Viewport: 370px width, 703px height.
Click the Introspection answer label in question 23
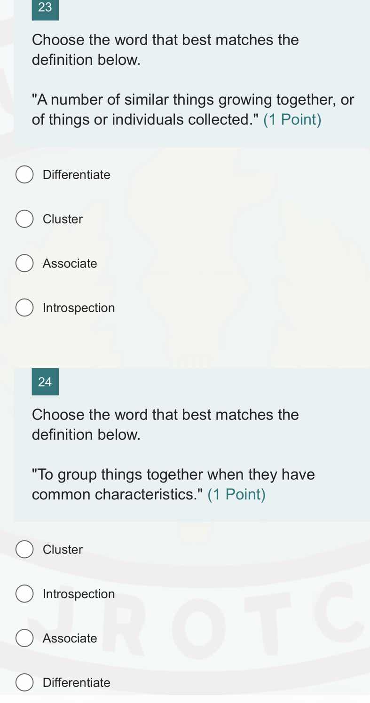click(x=79, y=308)
